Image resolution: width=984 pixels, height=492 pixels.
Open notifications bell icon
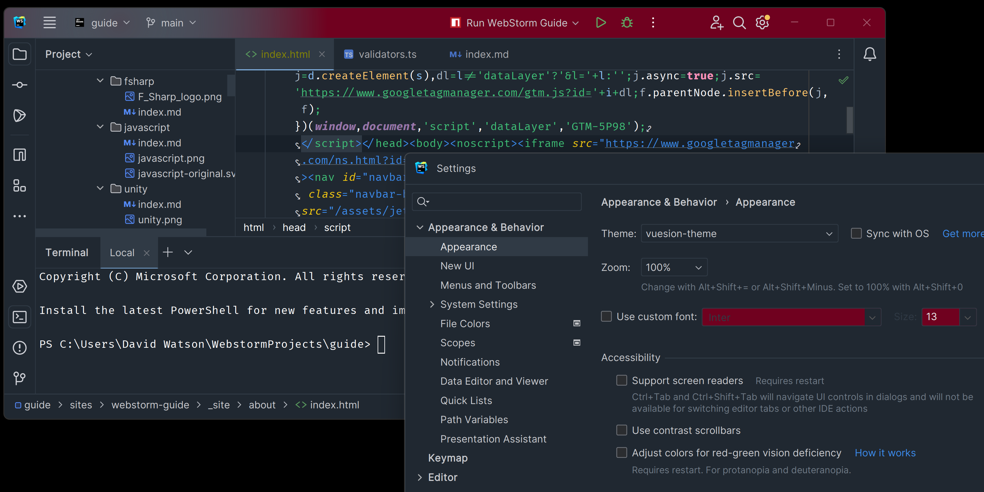[x=870, y=54]
